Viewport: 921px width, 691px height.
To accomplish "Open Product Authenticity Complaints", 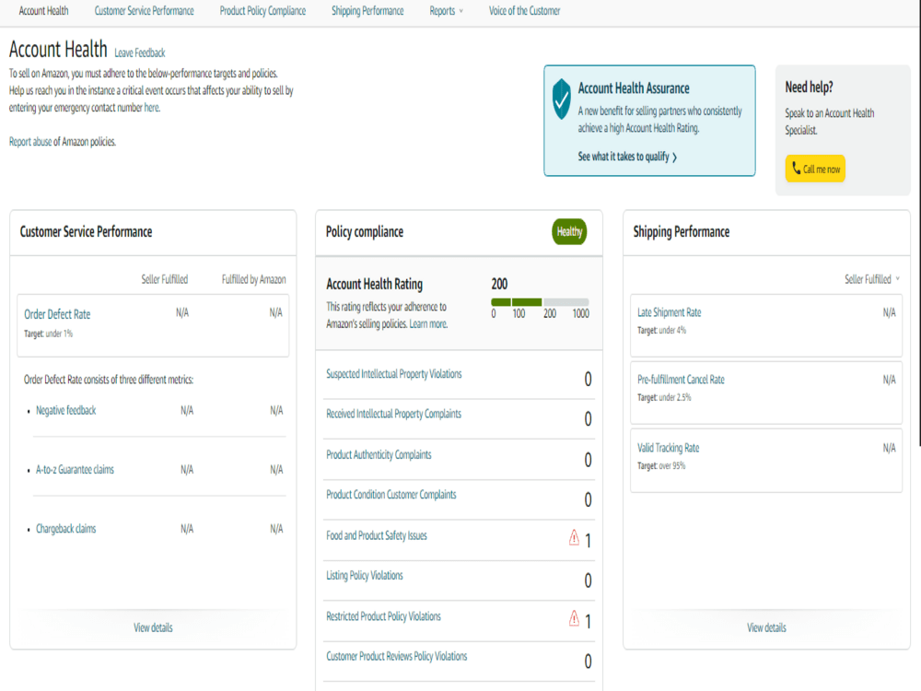I will click(379, 455).
